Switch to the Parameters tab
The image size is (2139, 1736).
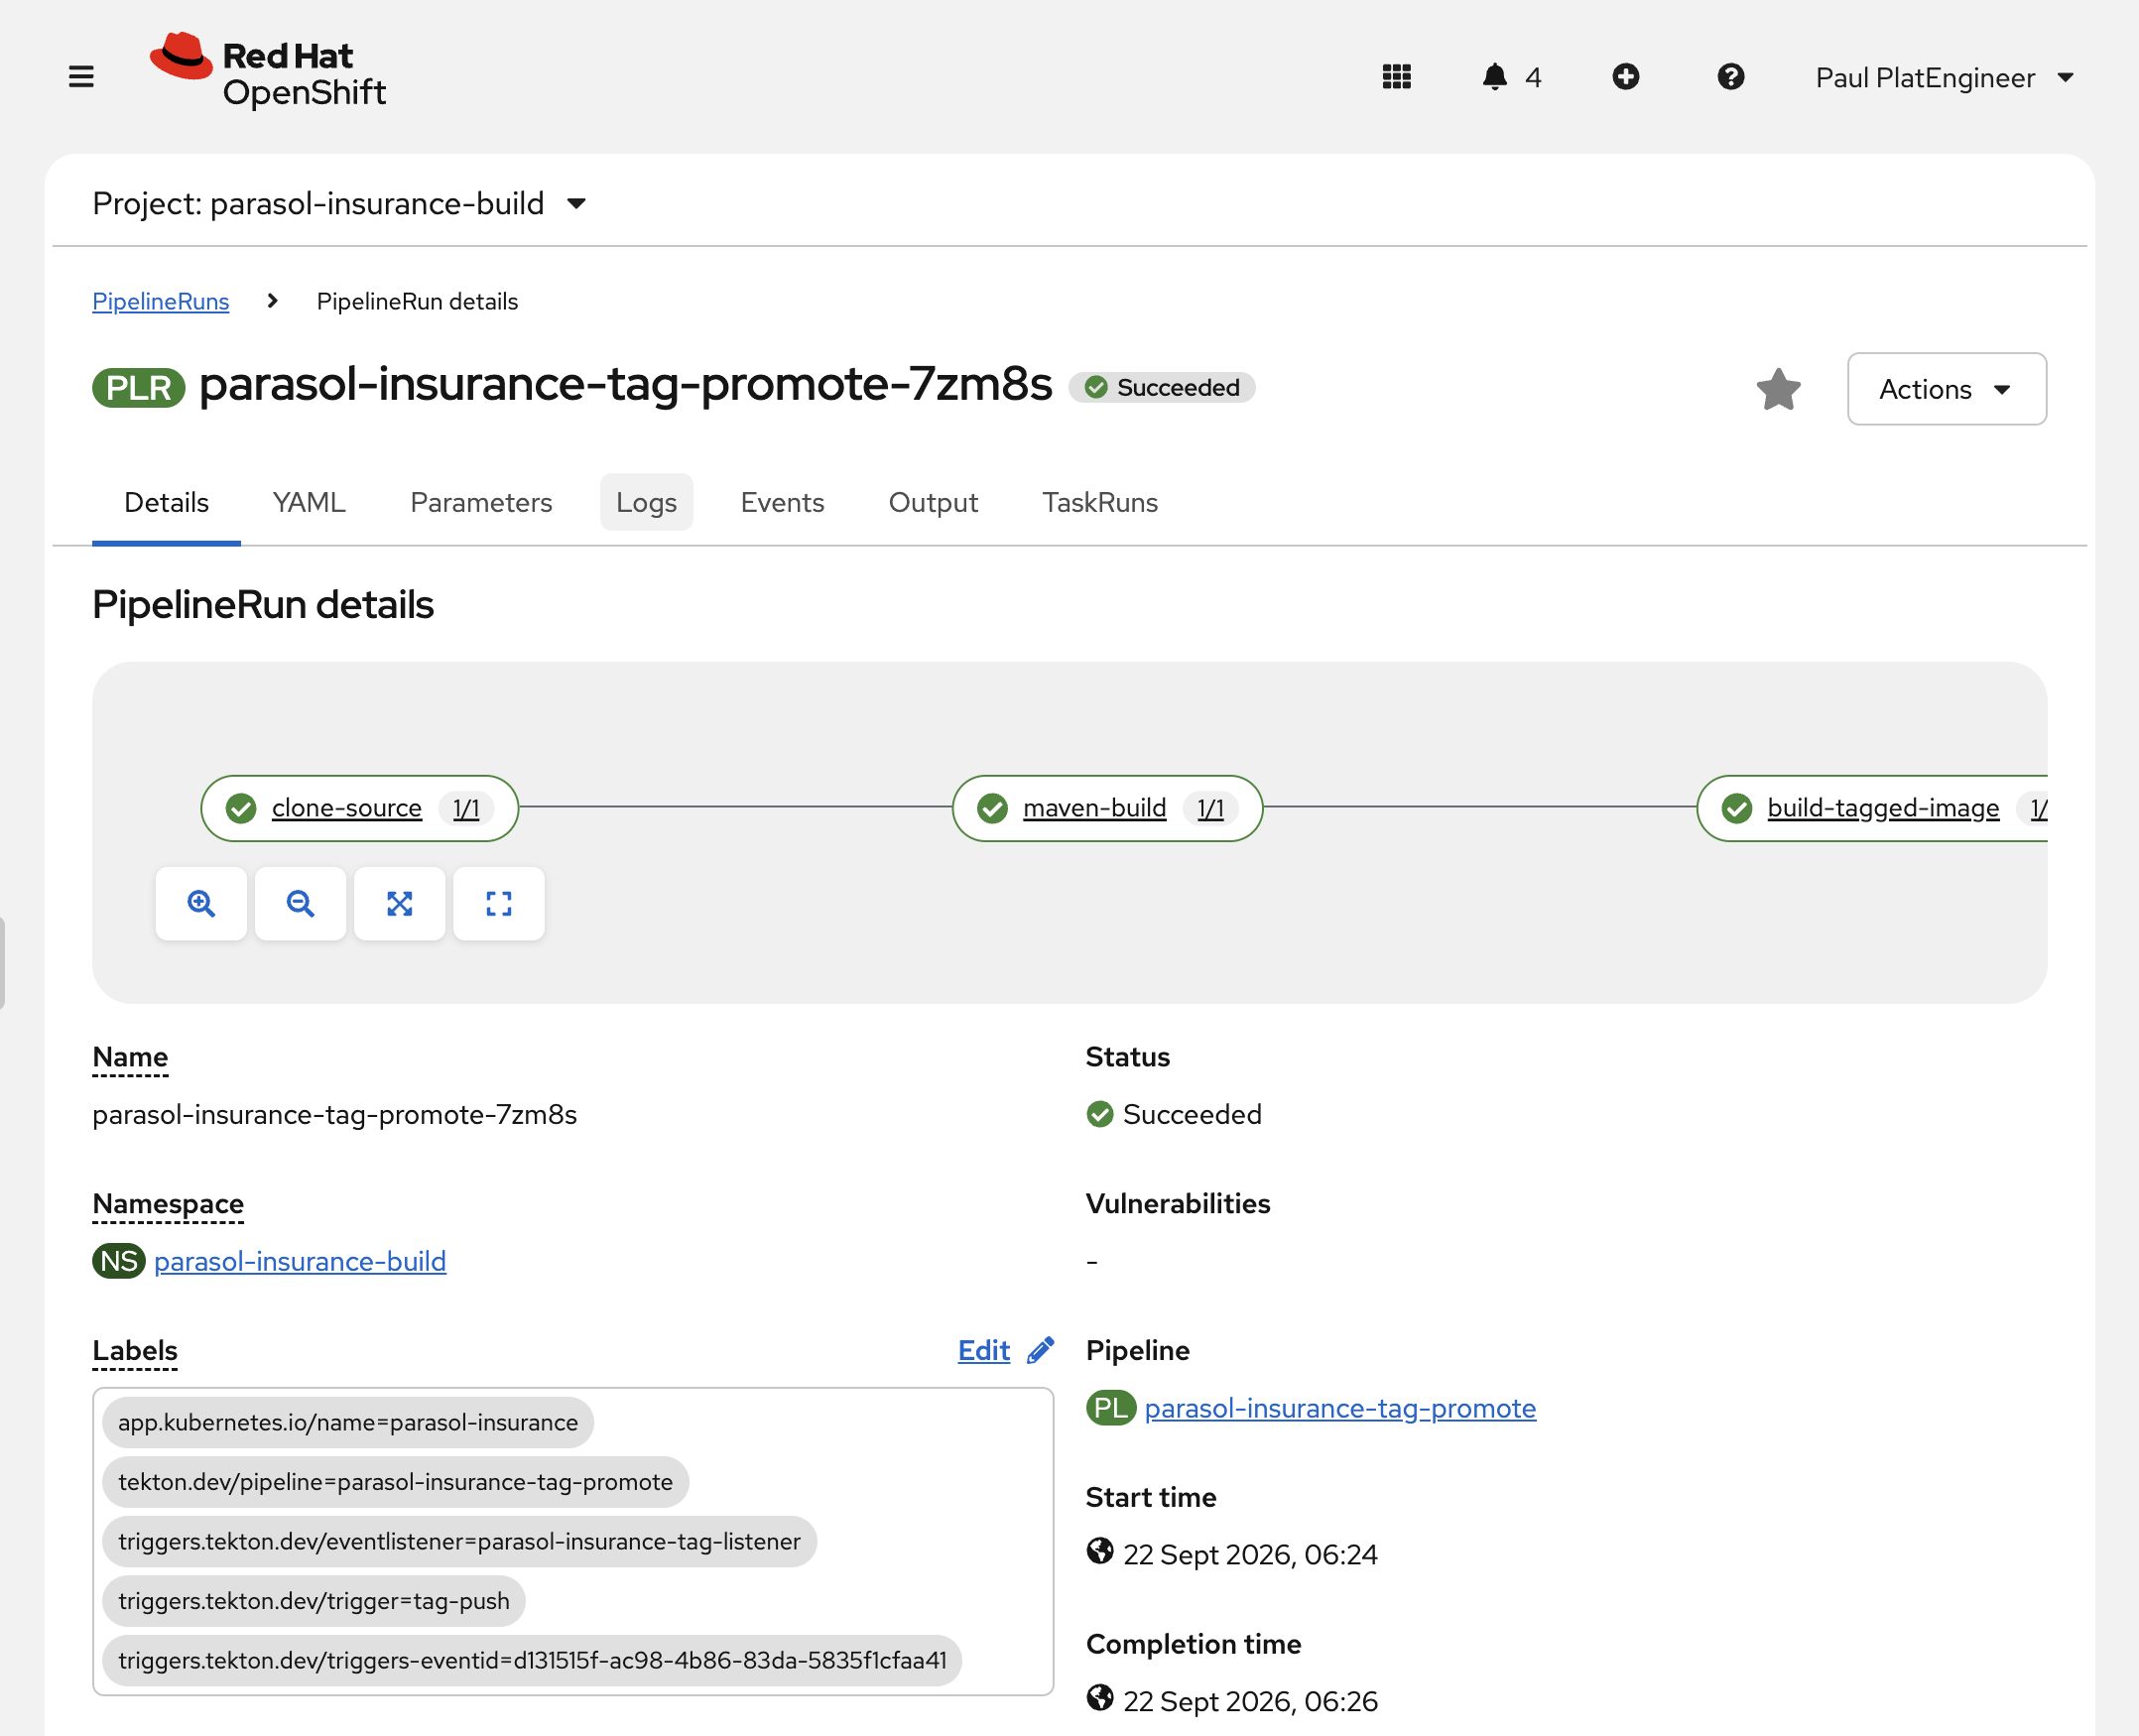click(x=481, y=502)
